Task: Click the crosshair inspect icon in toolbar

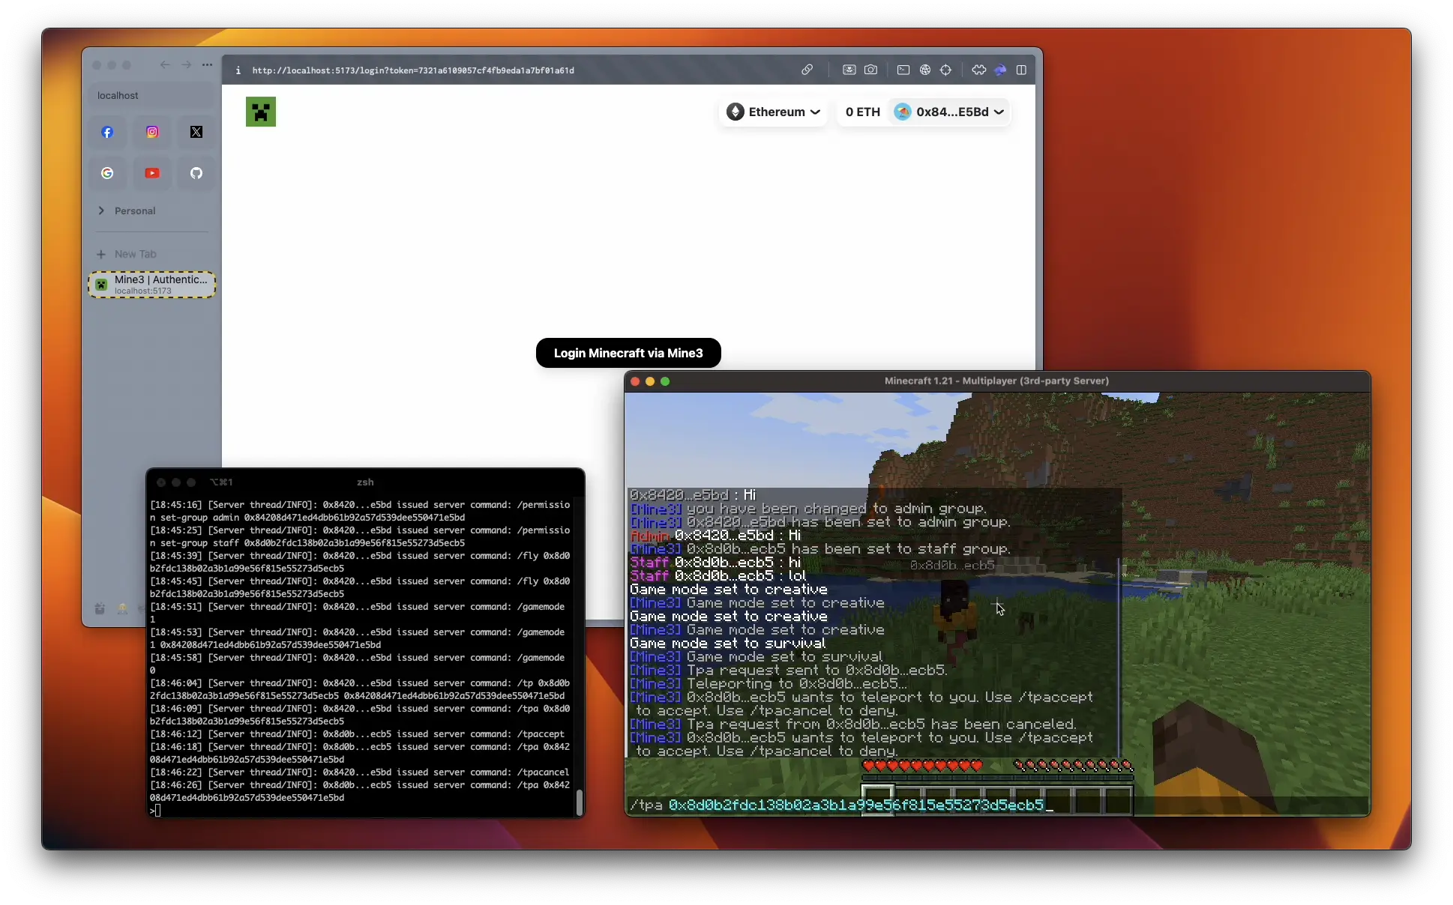Action: (946, 70)
